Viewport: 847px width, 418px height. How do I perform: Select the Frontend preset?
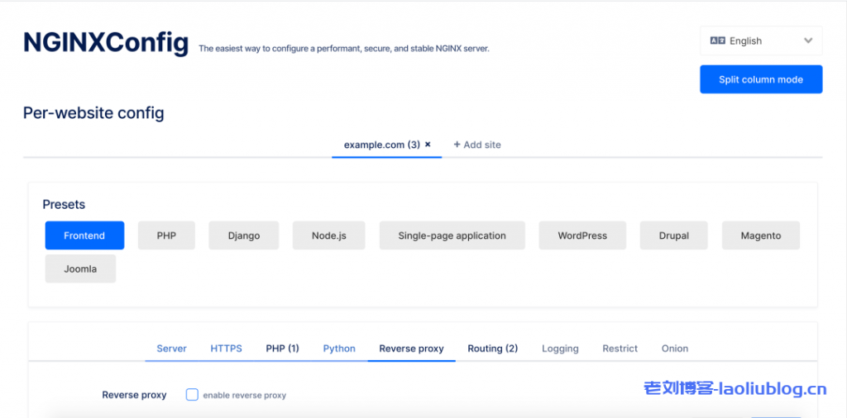[x=85, y=235]
